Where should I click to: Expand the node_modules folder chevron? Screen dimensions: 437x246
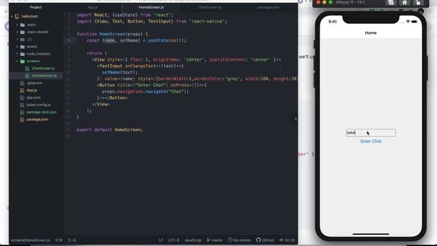click(17, 54)
